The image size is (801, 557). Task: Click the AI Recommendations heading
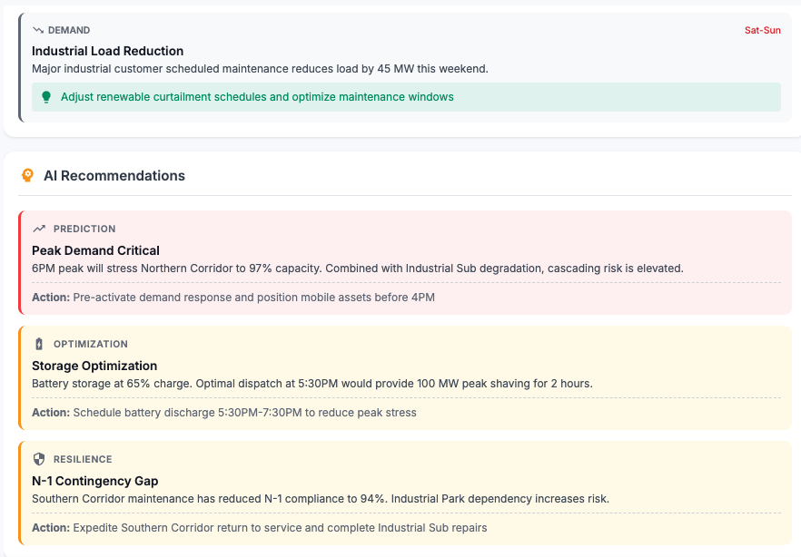(x=114, y=175)
